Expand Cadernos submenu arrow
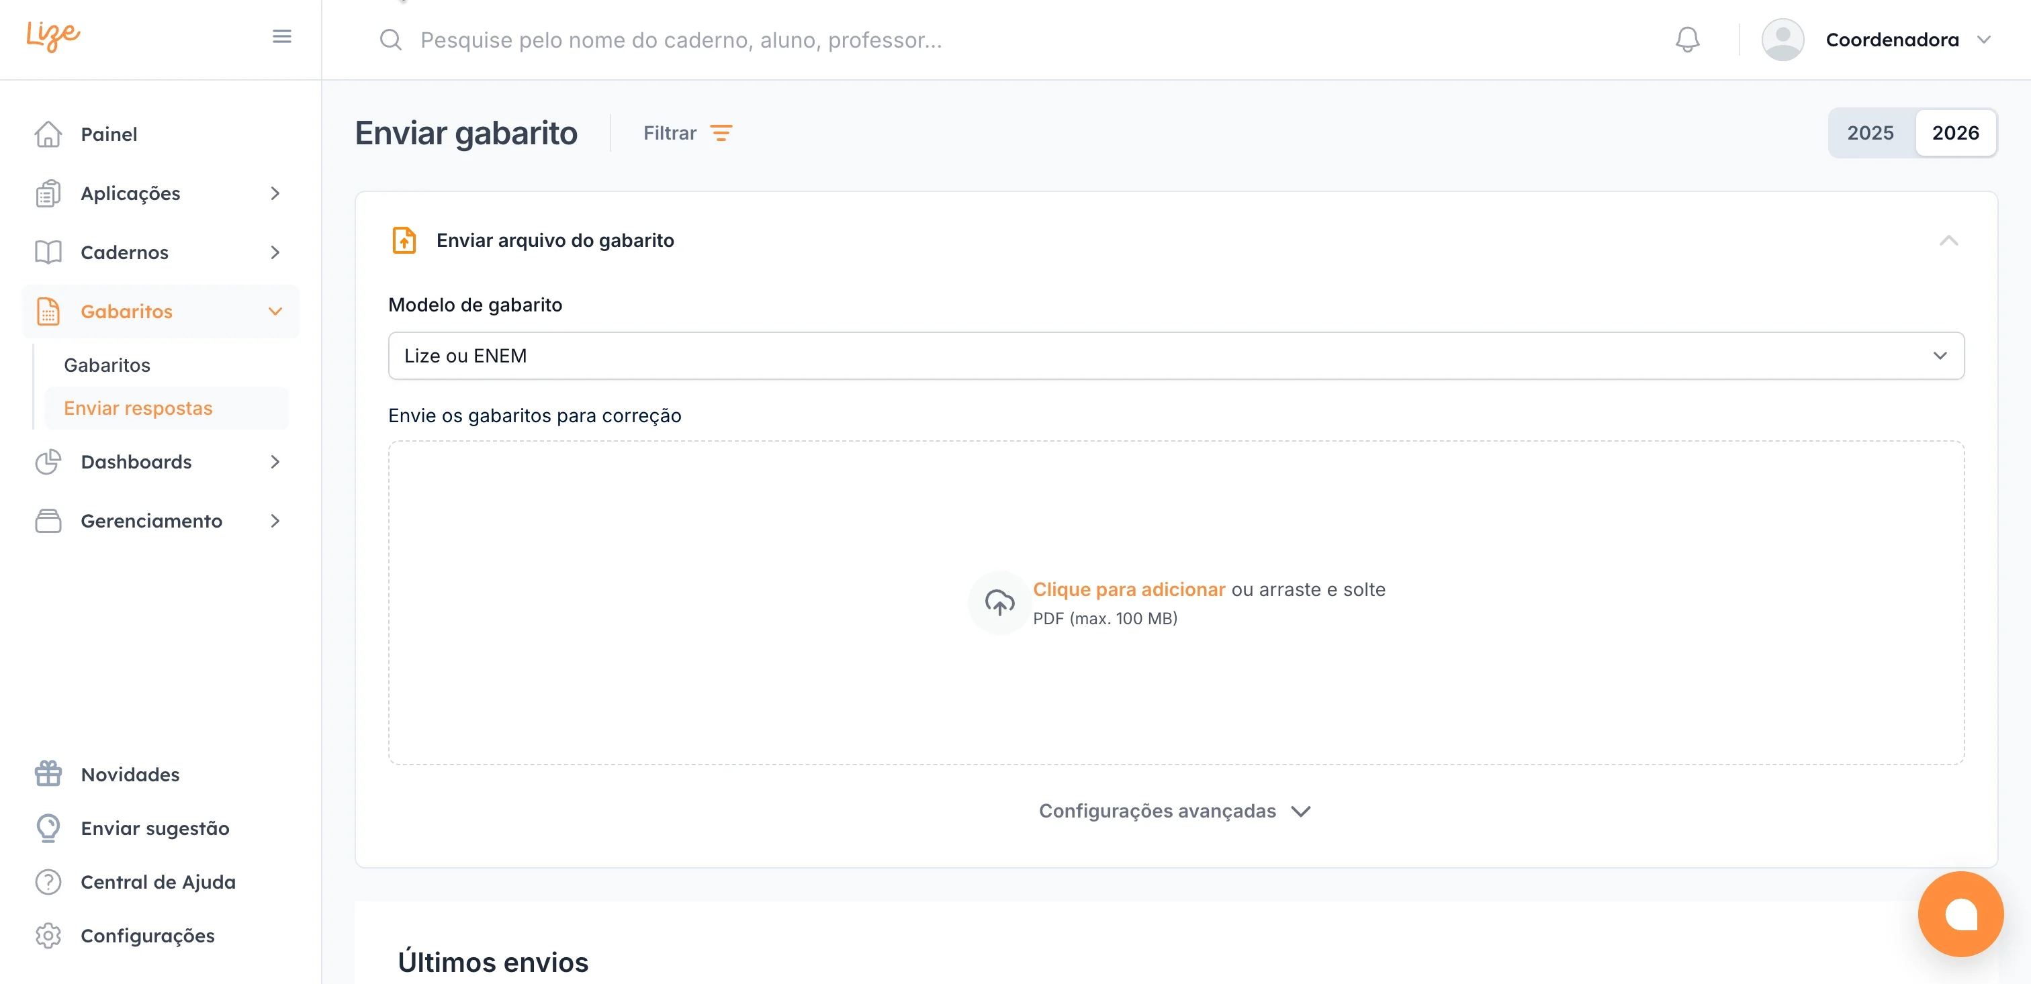Image resolution: width=2031 pixels, height=984 pixels. 275,252
